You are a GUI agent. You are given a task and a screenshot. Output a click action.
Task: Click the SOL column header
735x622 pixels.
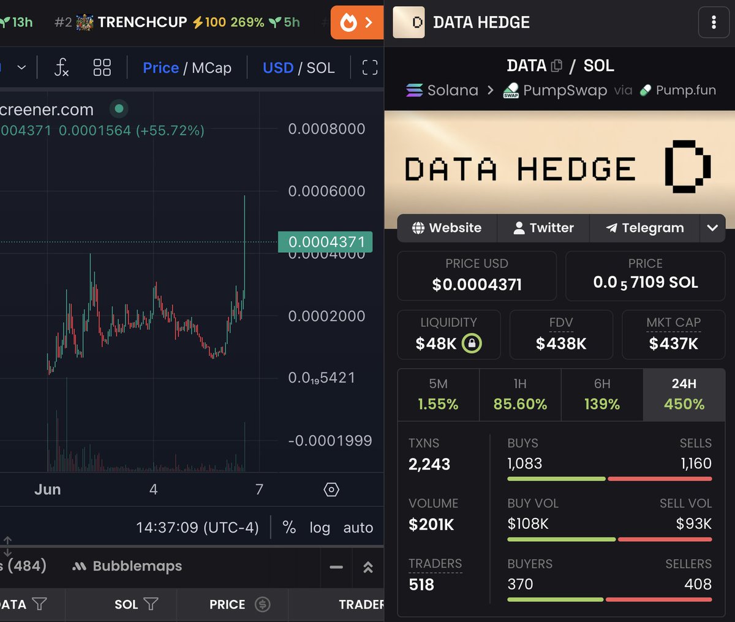click(x=126, y=604)
